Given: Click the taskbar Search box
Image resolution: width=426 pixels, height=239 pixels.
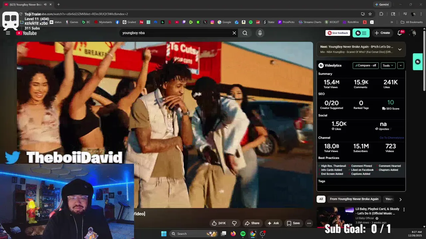Looking at the screenshot, I should coord(193,234).
